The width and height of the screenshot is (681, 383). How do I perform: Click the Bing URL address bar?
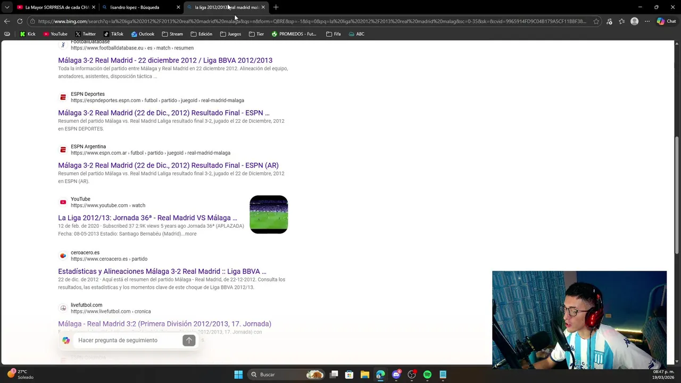click(x=312, y=21)
